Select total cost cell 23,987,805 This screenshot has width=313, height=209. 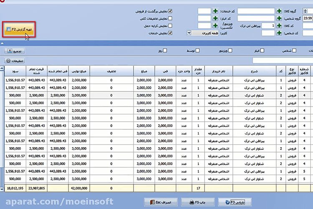(37, 188)
